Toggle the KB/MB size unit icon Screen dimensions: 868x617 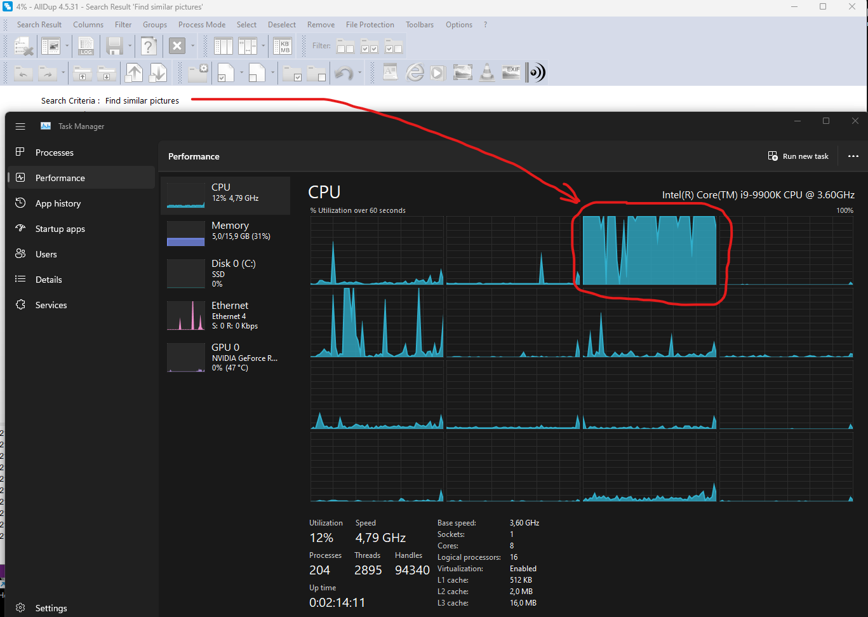pyautogui.click(x=281, y=46)
